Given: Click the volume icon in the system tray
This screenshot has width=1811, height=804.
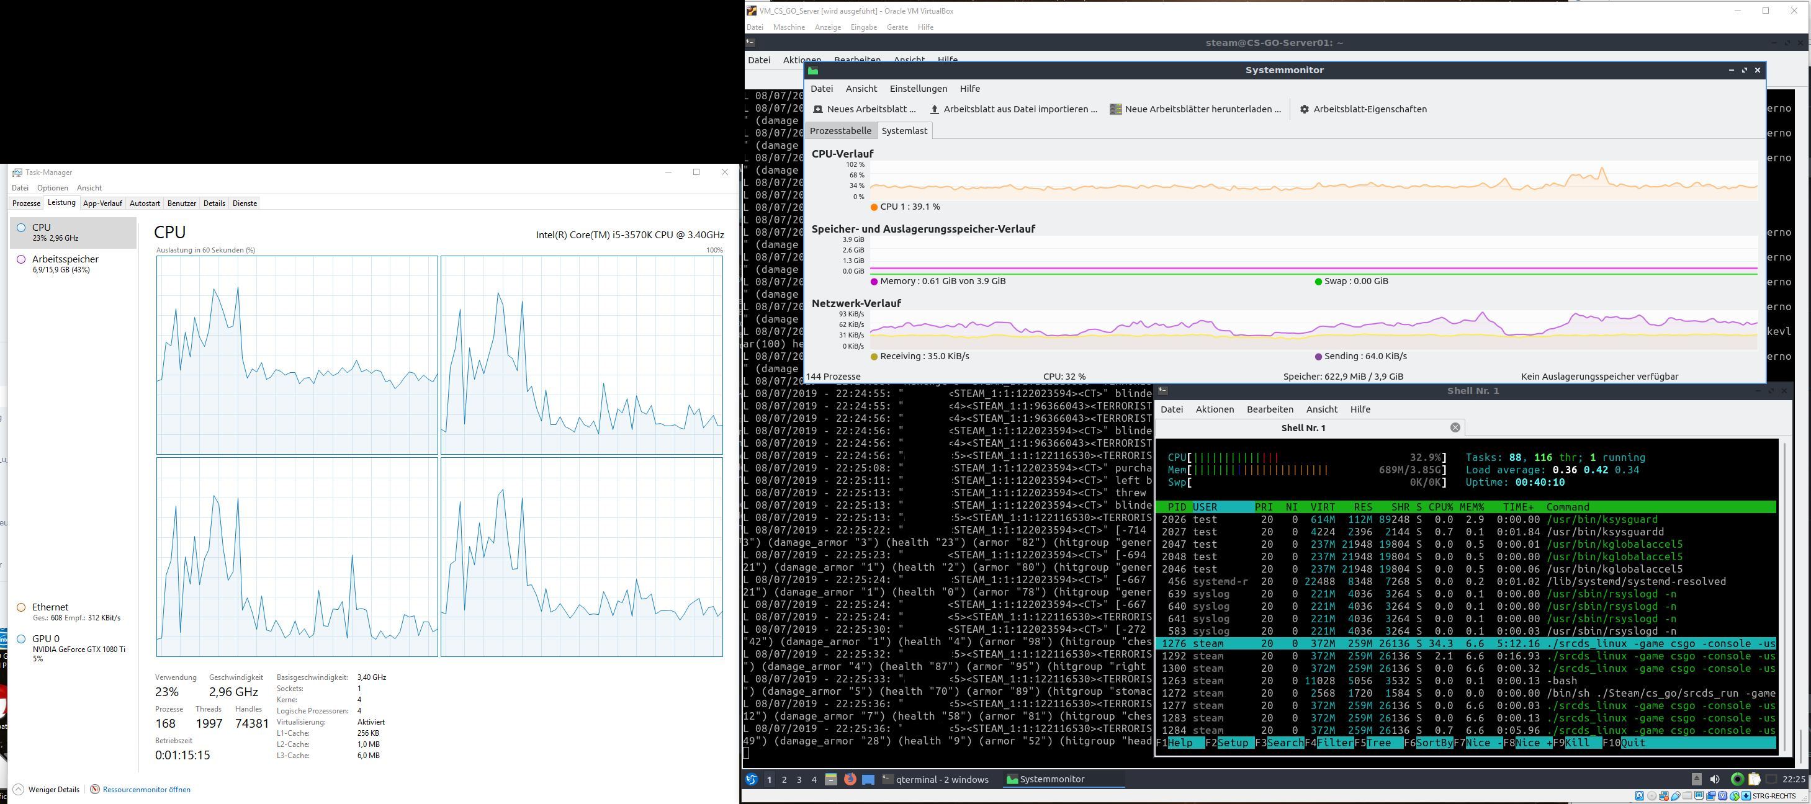Looking at the screenshot, I should coord(1715,779).
